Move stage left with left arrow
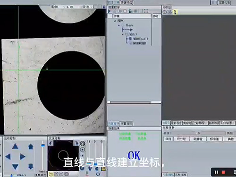This screenshot has width=236, height=177. pyautogui.click(x=8, y=157)
